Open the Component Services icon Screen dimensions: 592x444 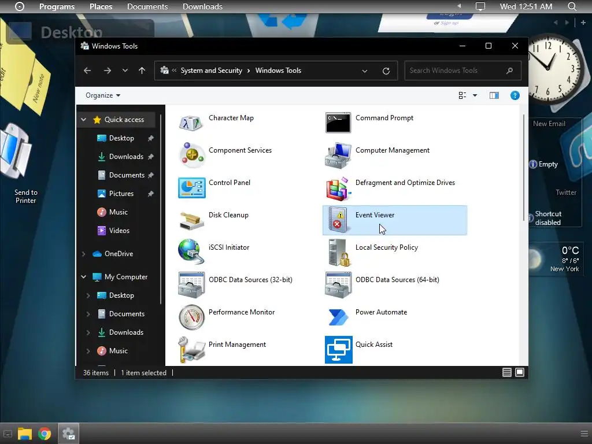coord(191,155)
